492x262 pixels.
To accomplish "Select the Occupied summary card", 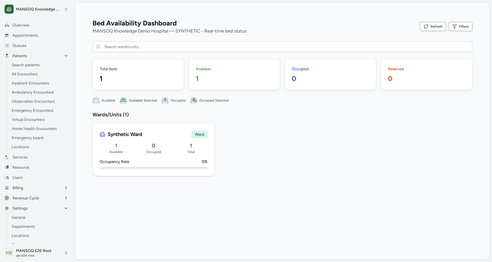I will pyautogui.click(x=330, y=75).
